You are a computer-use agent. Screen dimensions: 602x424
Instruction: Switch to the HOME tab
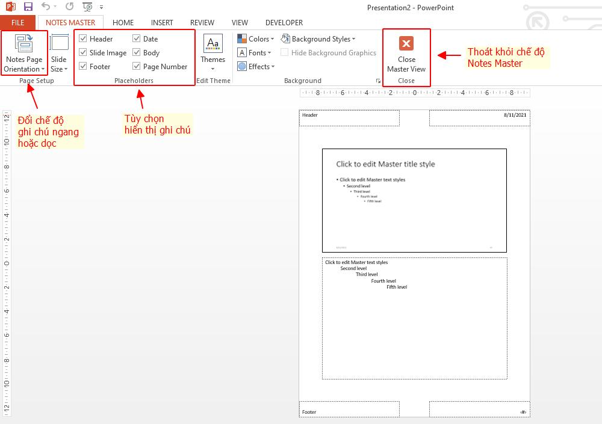point(123,23)
